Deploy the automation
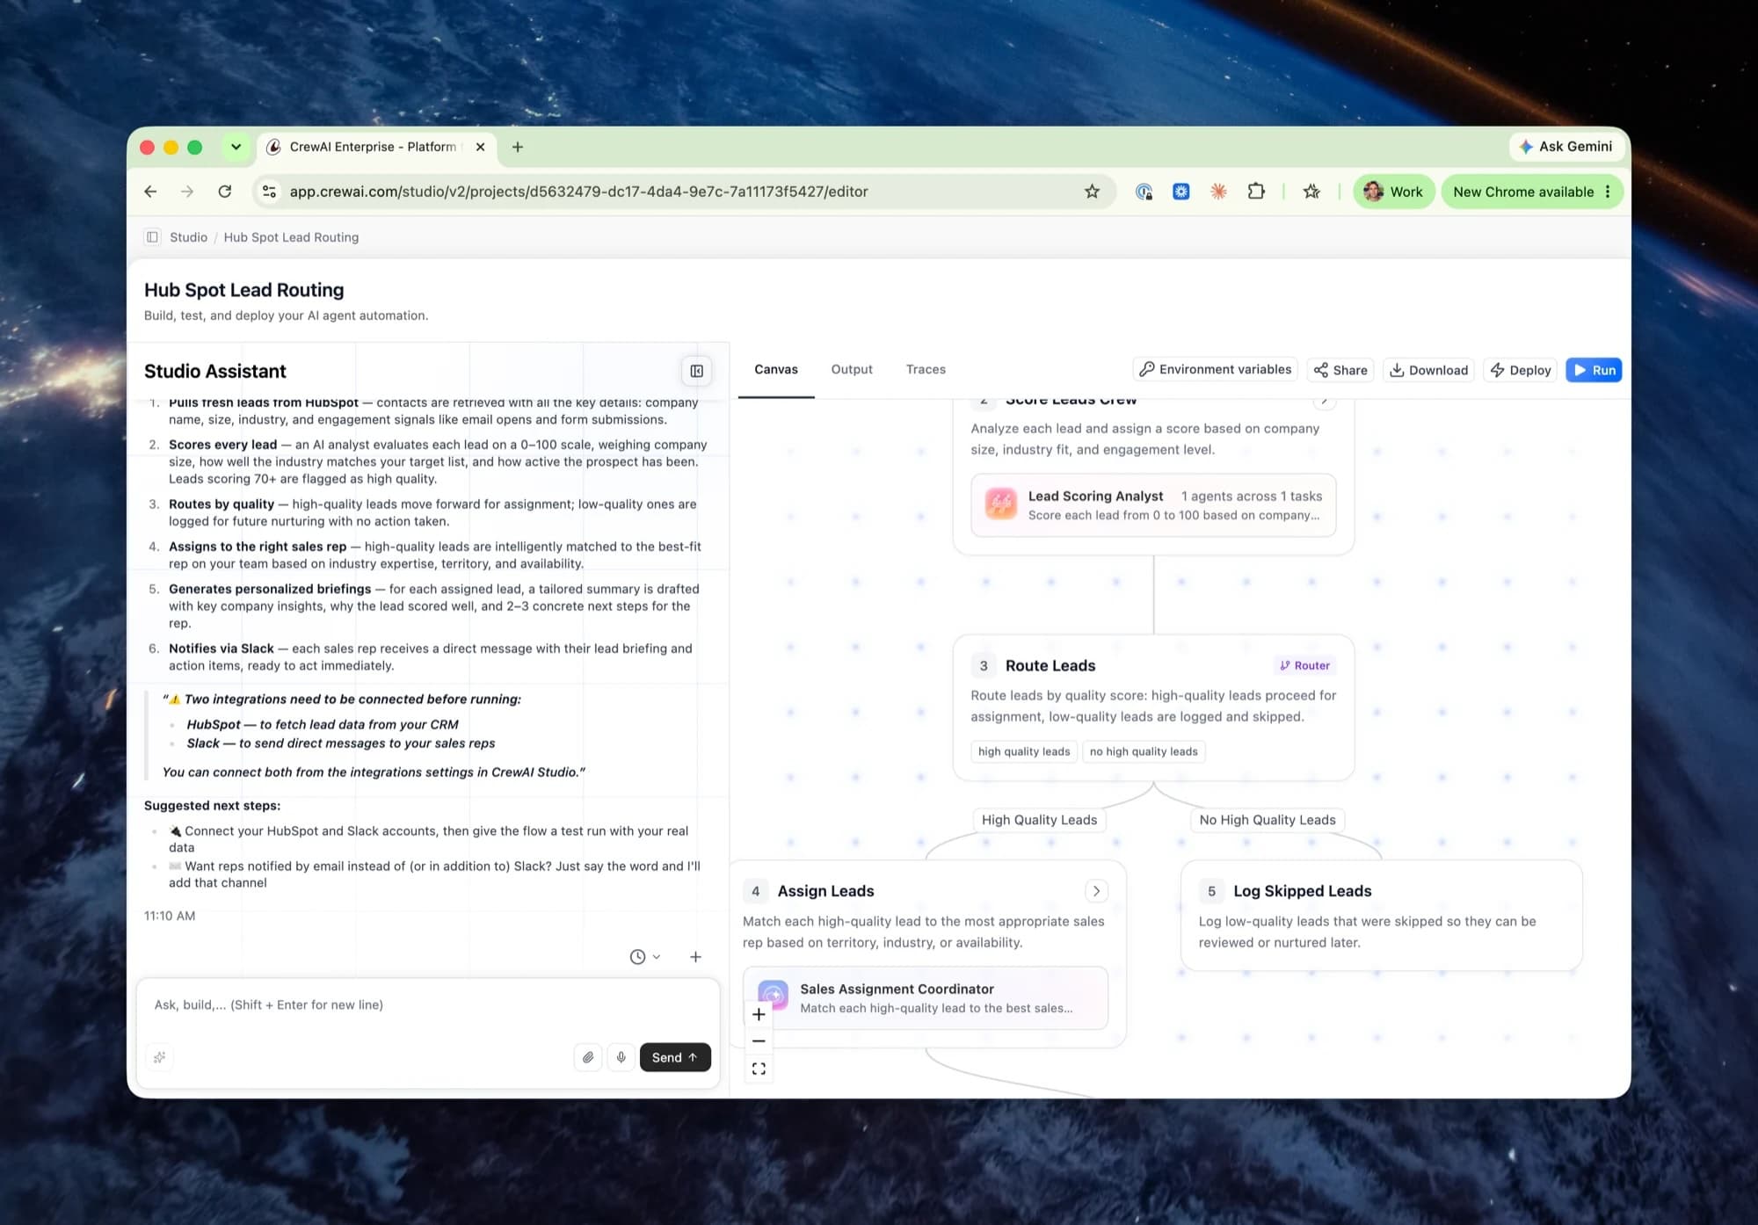The width and height of the screenshot is (1758, 1225). 1521,370
